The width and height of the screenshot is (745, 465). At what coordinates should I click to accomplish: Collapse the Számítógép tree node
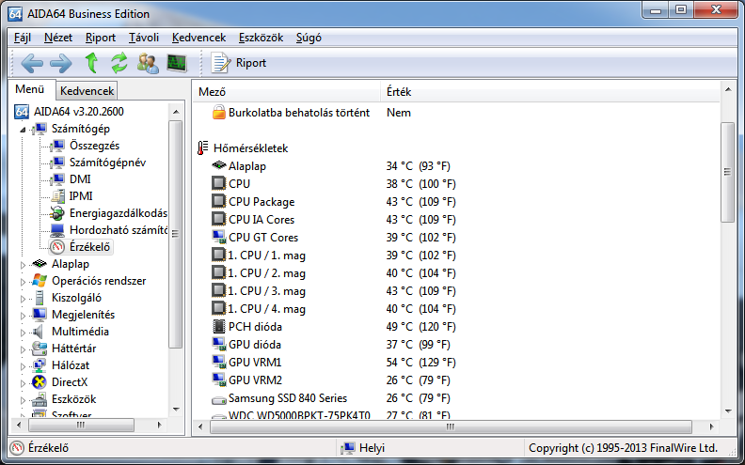click(23, 129)
